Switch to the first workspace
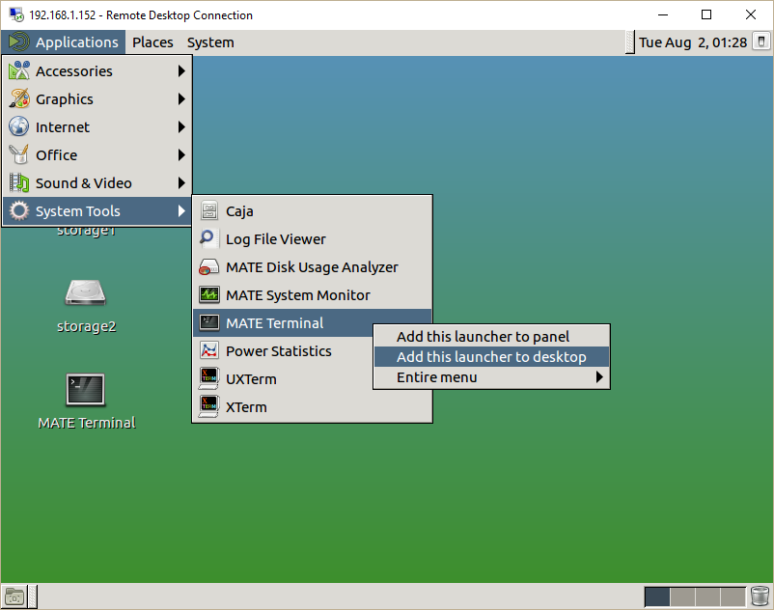774x610 pixels. tap(657, 596)
